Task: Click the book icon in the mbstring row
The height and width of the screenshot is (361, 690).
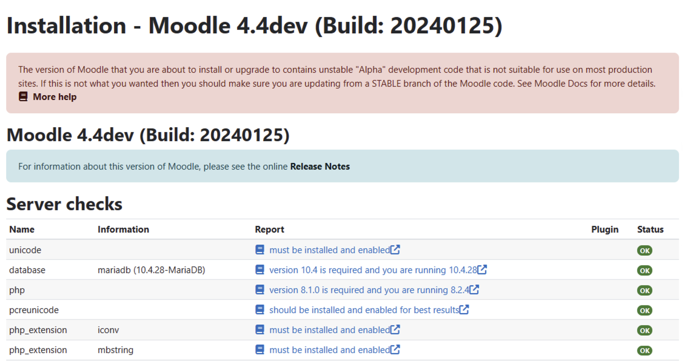Action: tap(260, 349)
